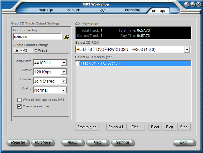Play the selected CD track
Screen dimensions: 203x153
[x=169, y=127]
